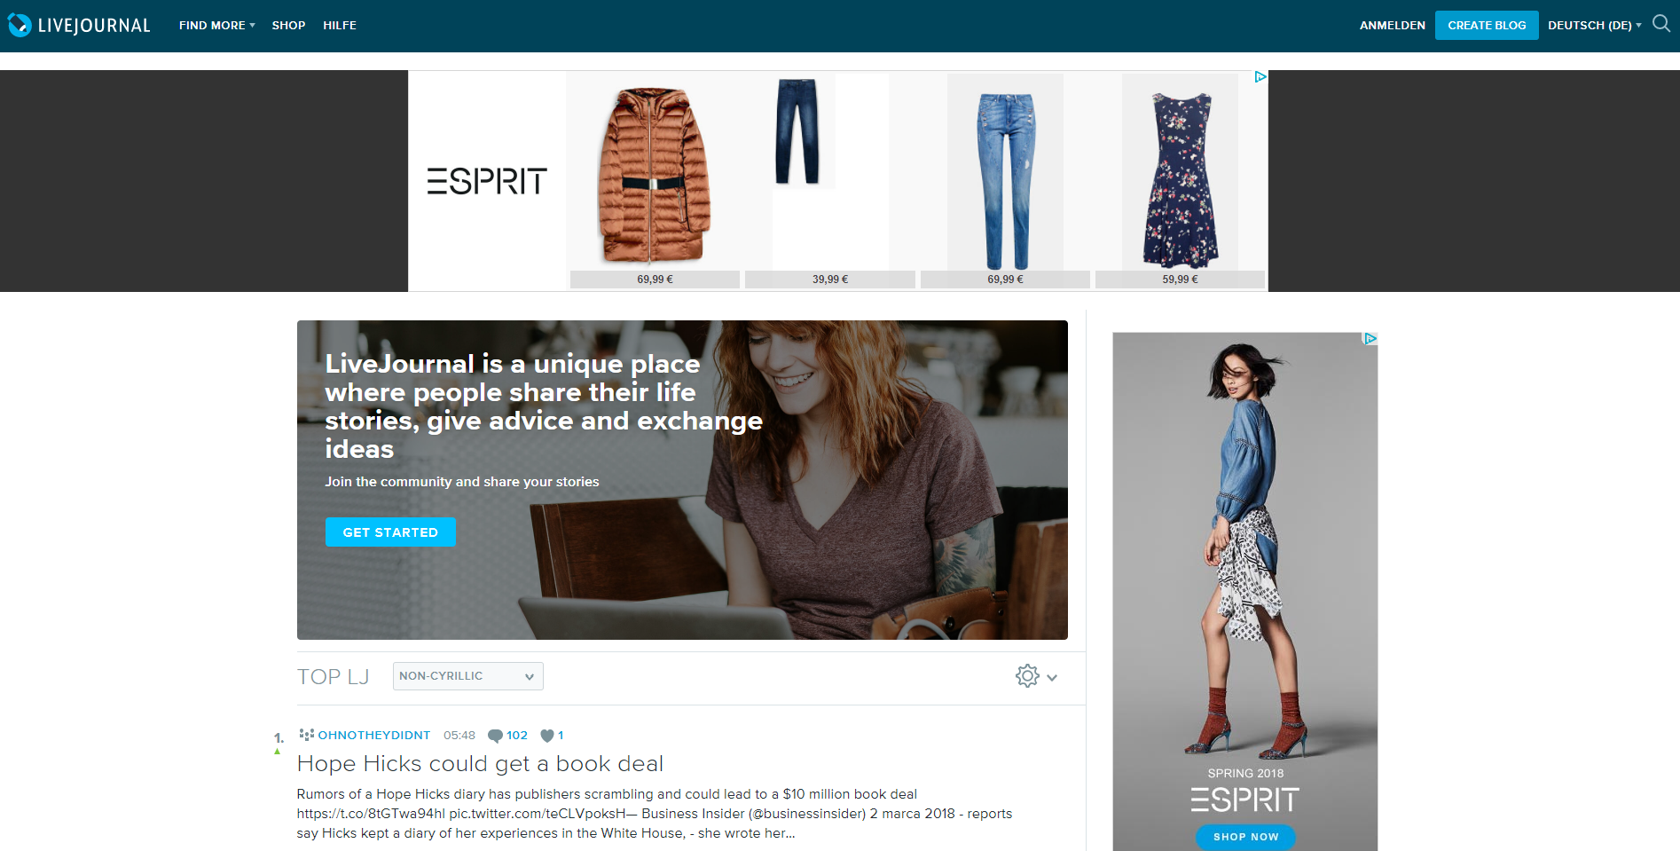Click the comments bubble icon showing 102

(495, 736)
